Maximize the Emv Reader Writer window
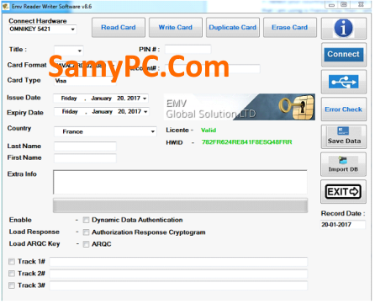Image resolution: width=375 pixels, height=304 pixels. [x=344, y=5]
